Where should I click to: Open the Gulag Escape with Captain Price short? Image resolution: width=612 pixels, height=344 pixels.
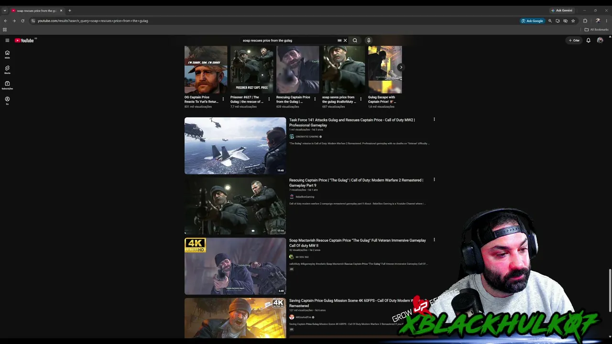click(385, 70)
